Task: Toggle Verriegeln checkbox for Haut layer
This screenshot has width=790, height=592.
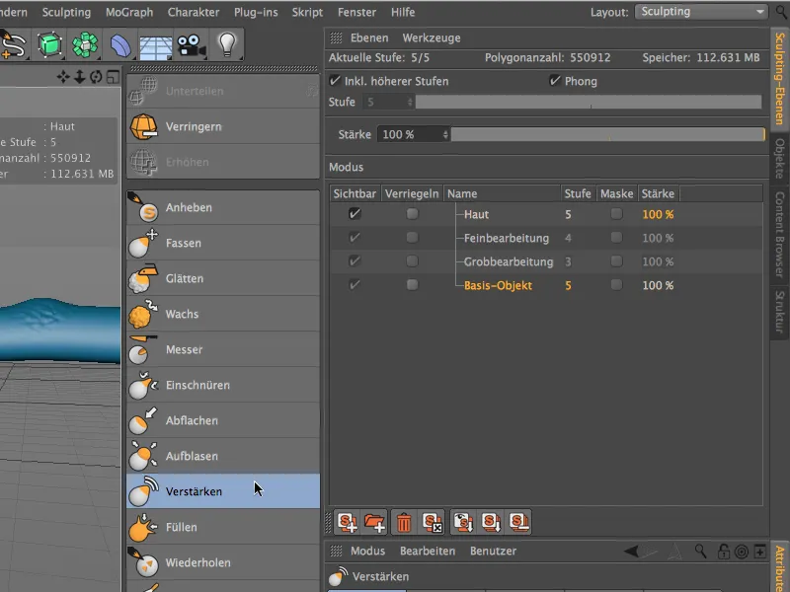Action: tap(412, 214)
